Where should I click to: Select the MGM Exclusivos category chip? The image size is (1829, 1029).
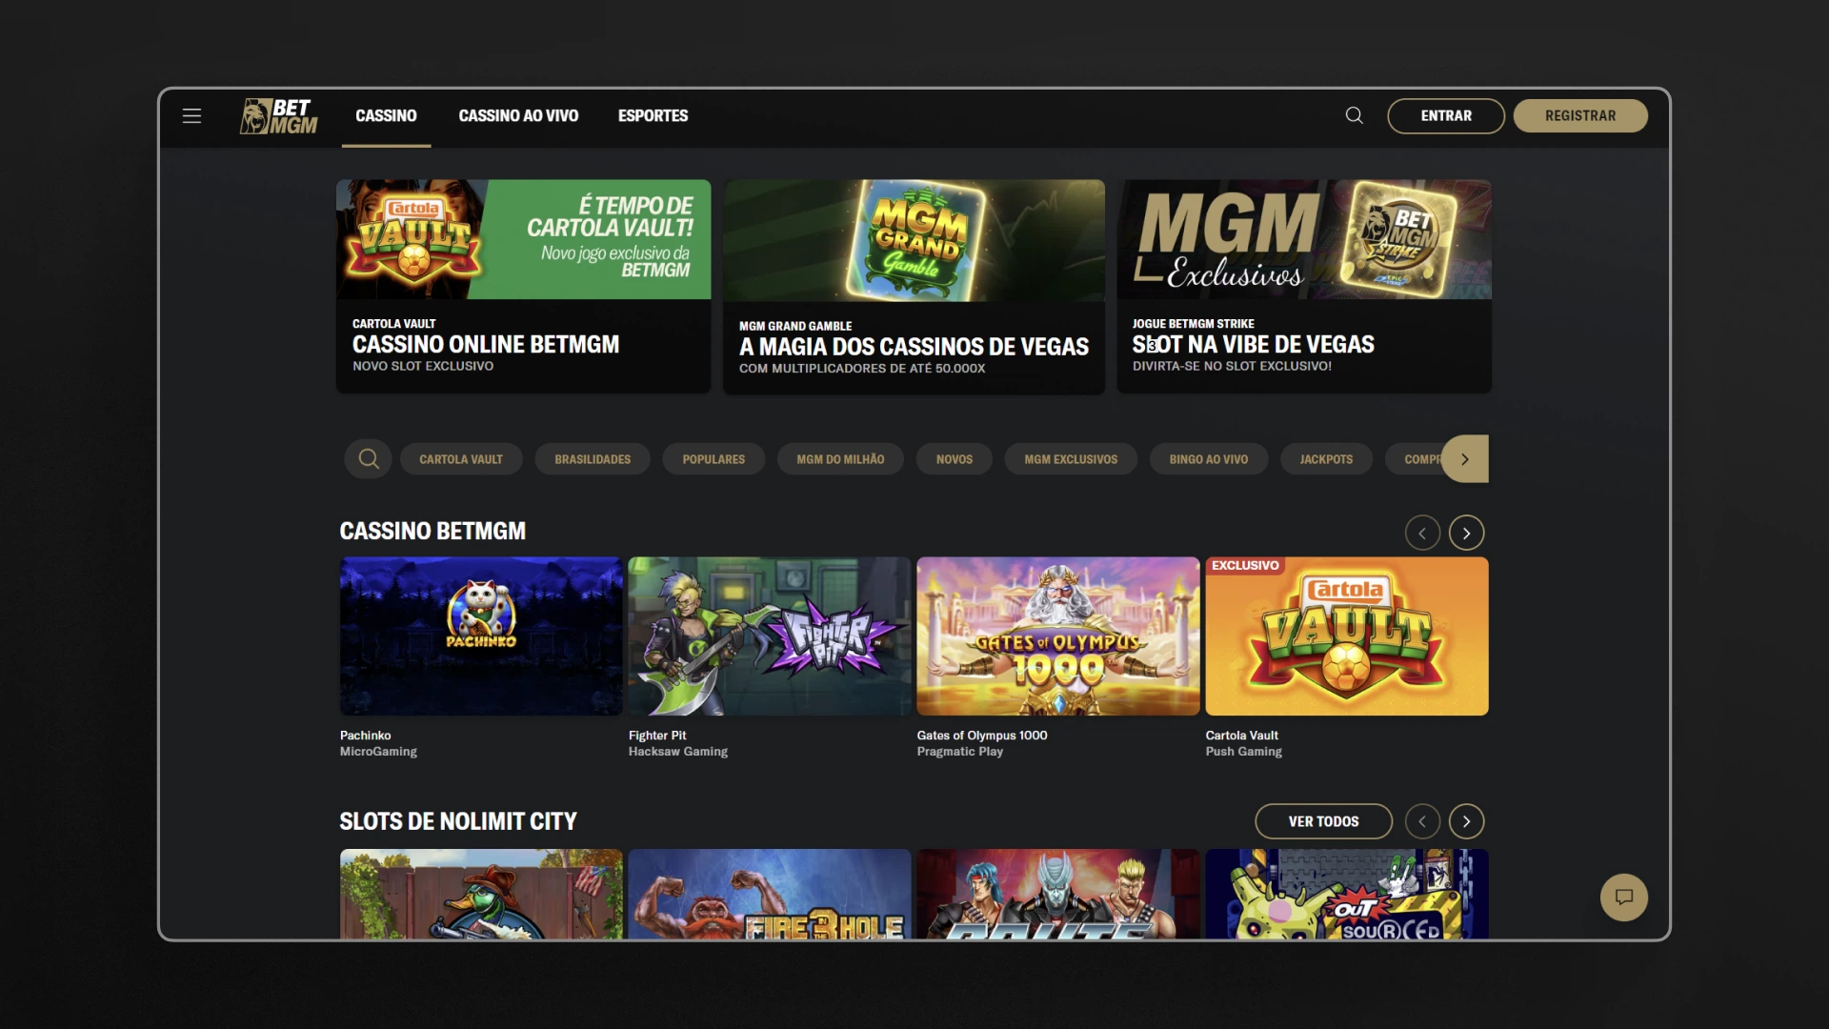click(x=1071, y=459)
